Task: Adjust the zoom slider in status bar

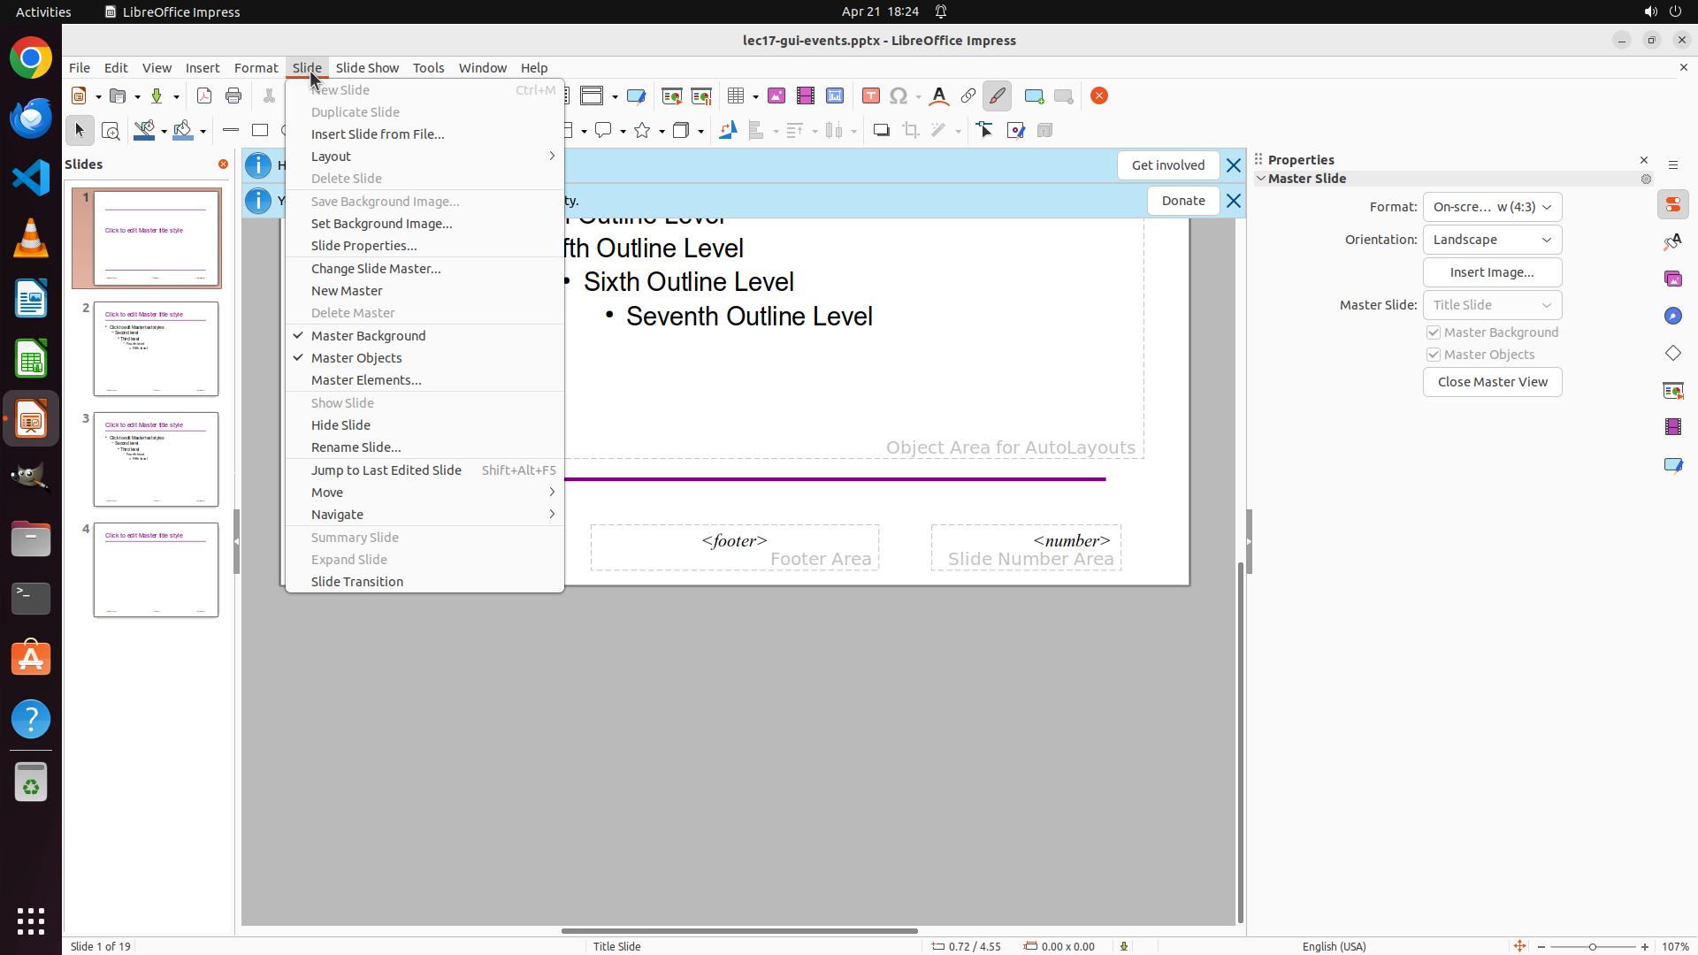Action: [1592, 946]
